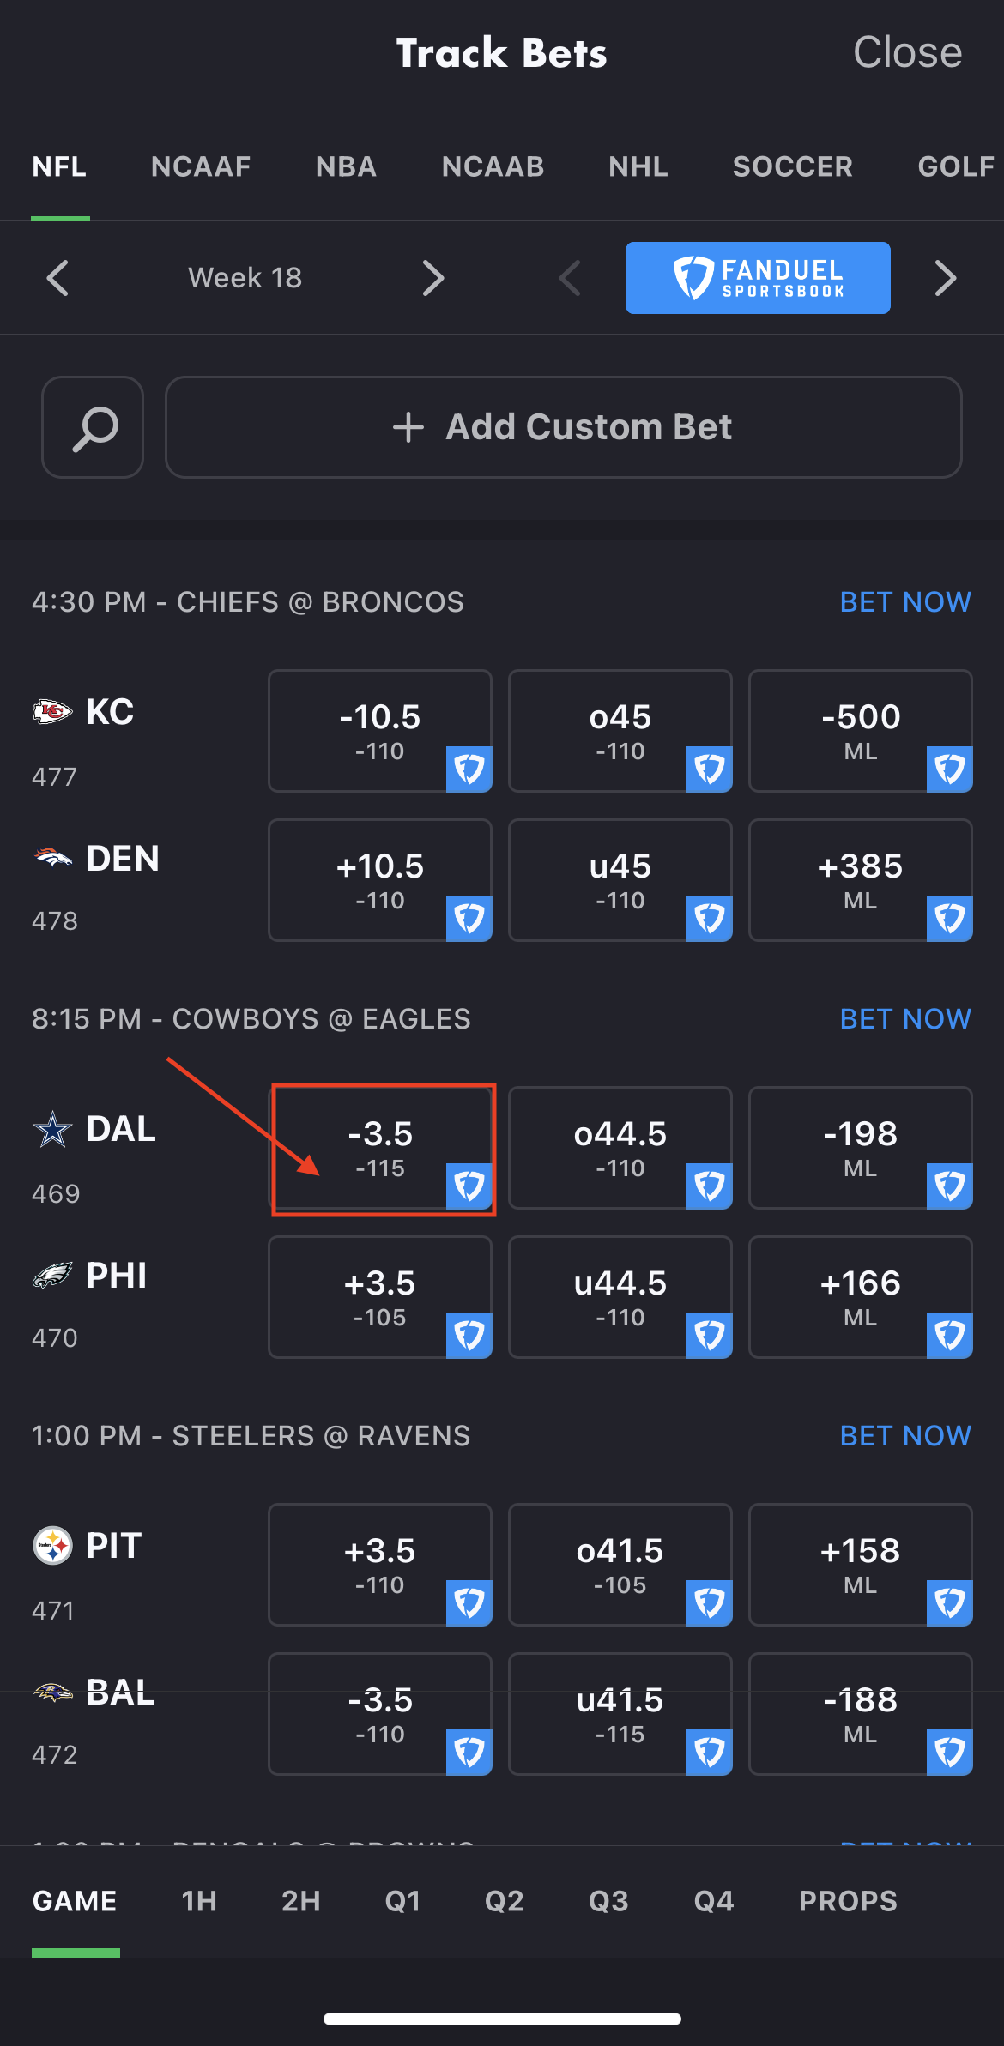
Task: Go to next week after Week 18
Action: click(433, 278)
